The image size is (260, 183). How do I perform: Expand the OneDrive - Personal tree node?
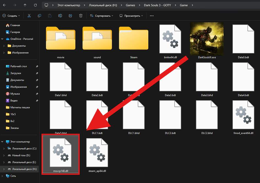(x=3, y=39)
